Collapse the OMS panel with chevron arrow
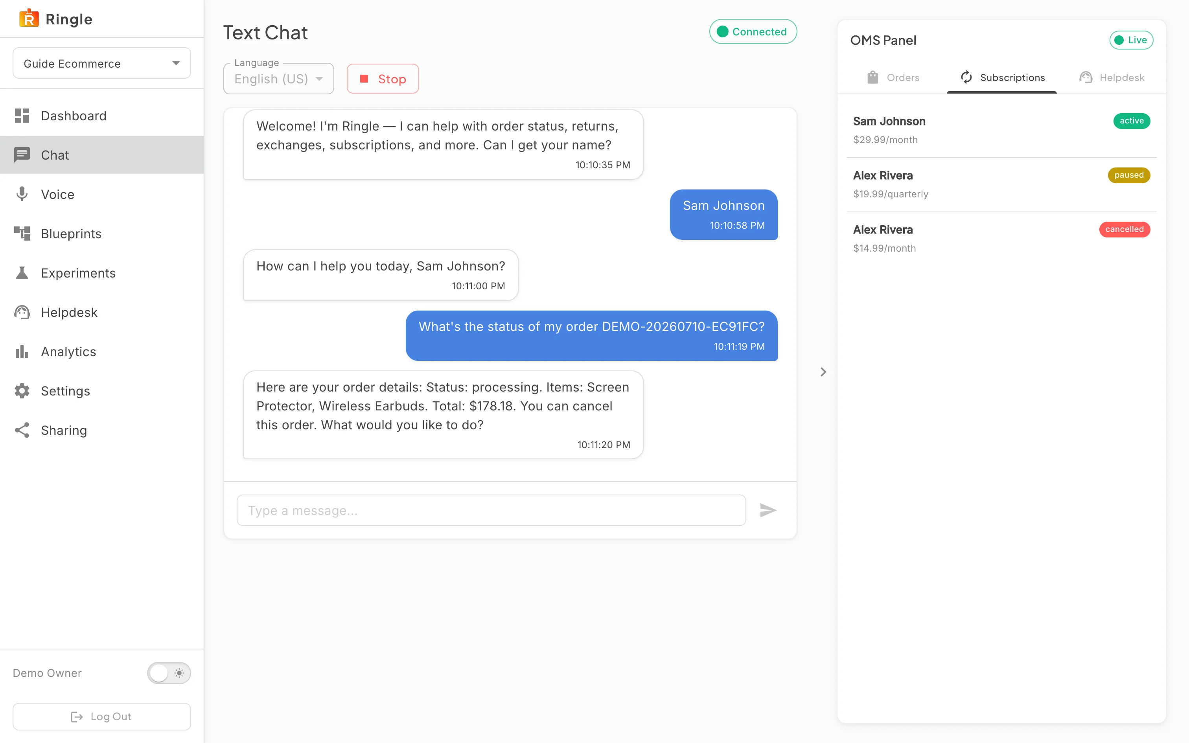The height and width of the screenshot is (743, 1189). [823, 372]
